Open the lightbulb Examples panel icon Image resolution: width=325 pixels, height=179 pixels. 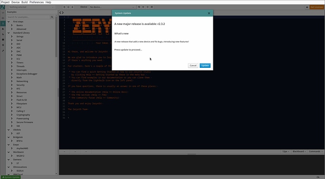(x=3, y=24)
